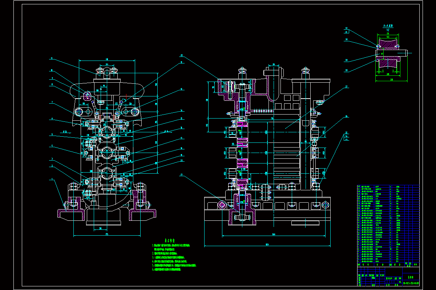Screen dimensions: 436x290
Task: Select part callout number 3 label
Action: [x=52, y=159]
